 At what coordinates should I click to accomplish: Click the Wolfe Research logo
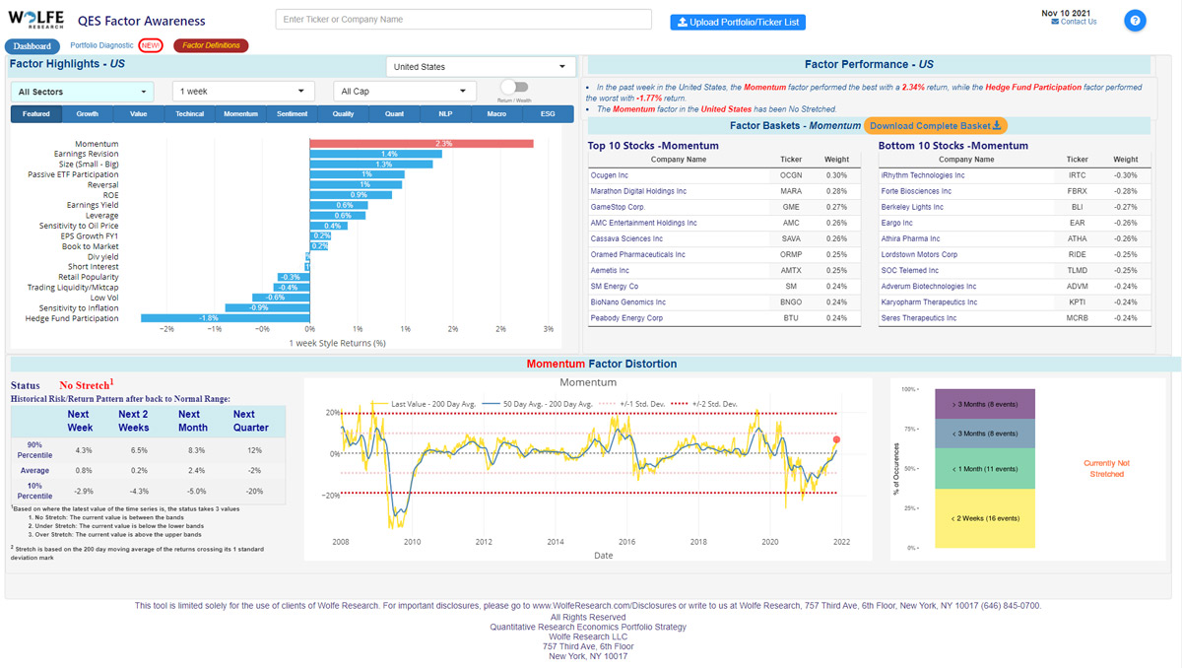[36, 20]
